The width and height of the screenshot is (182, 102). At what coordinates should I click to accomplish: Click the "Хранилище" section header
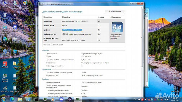(47, 69)
